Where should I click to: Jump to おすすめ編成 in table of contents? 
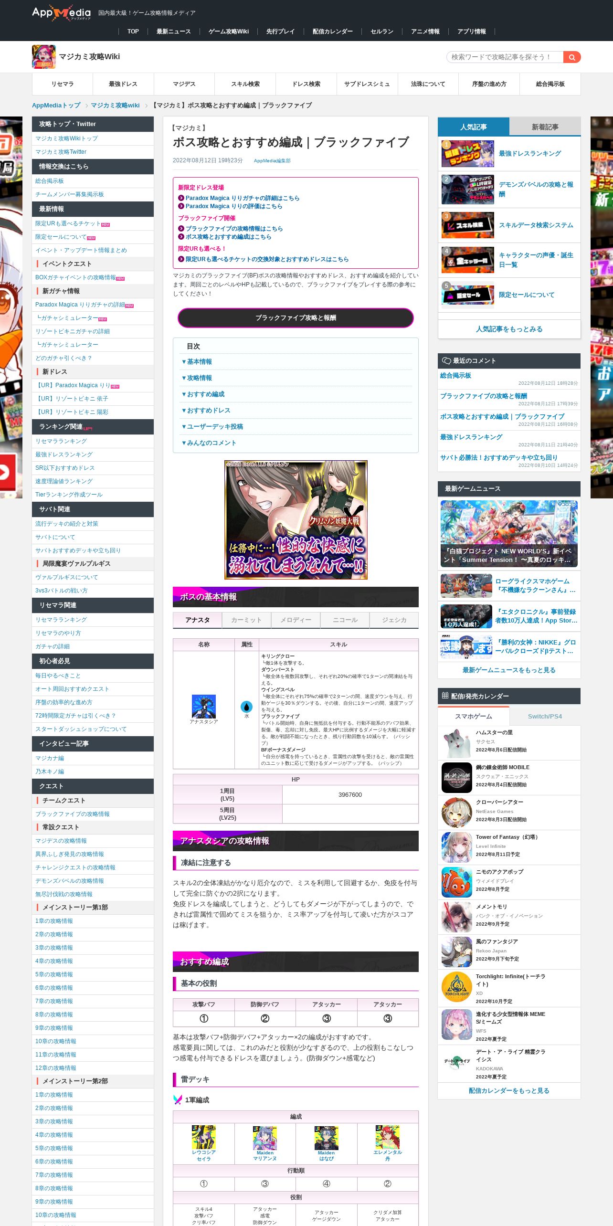[203, 394]
